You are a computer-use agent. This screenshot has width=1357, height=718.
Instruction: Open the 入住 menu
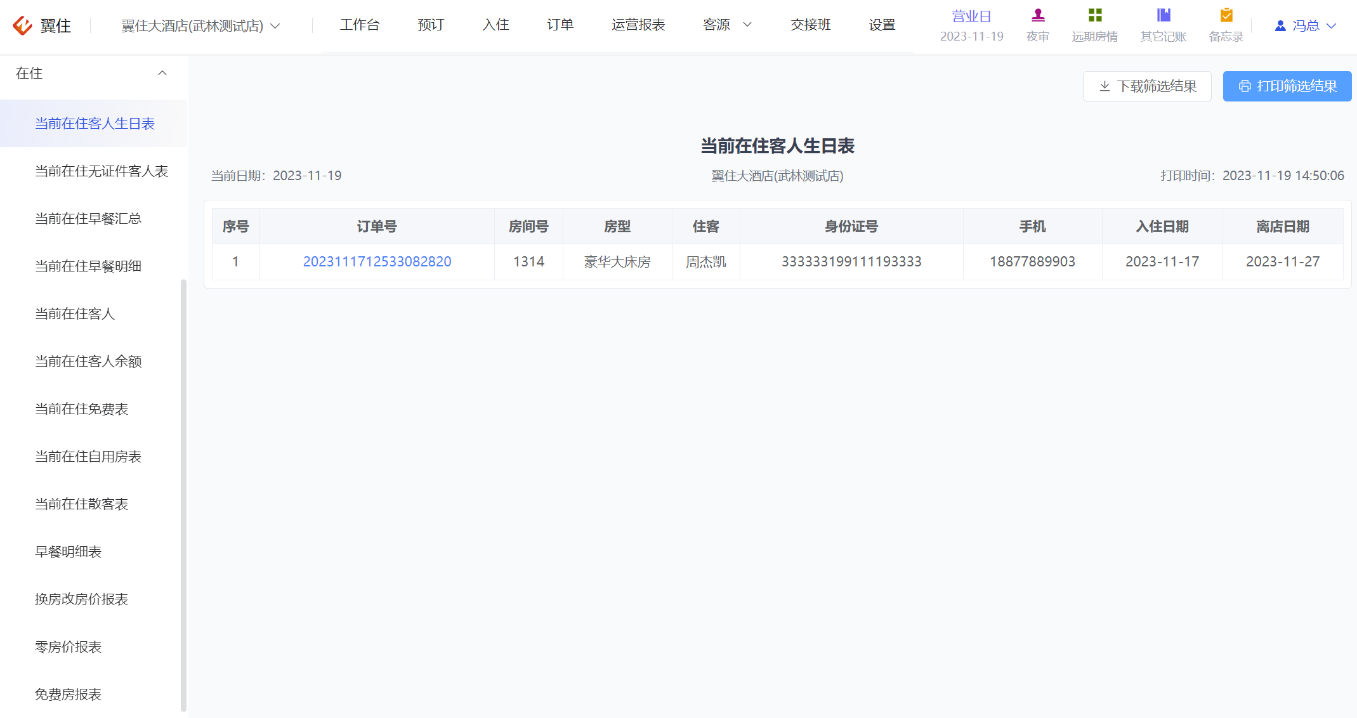click(x=495, y=25)
